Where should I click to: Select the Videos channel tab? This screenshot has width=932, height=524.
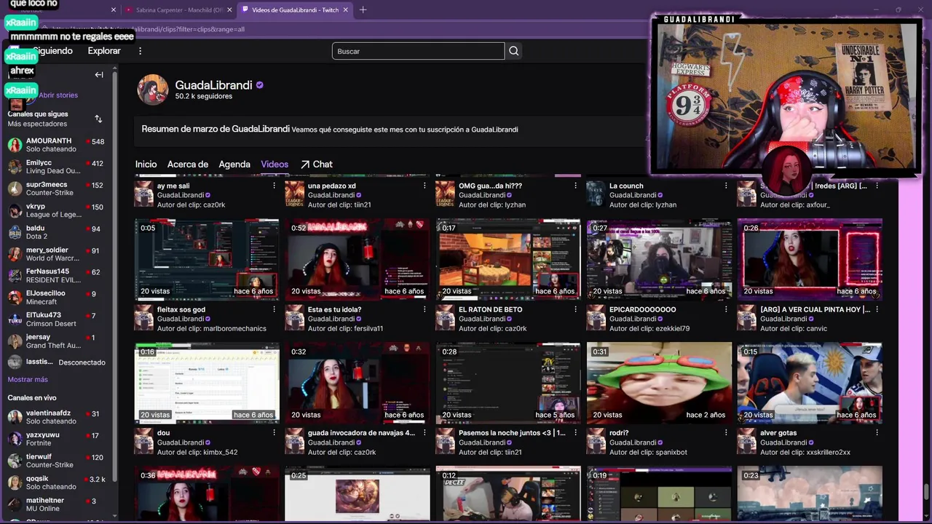(275, 164)
